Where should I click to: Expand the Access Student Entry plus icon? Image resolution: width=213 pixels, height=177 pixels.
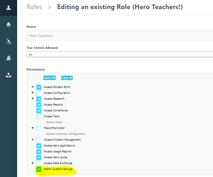pyautogui.click(x=32, y=87)
